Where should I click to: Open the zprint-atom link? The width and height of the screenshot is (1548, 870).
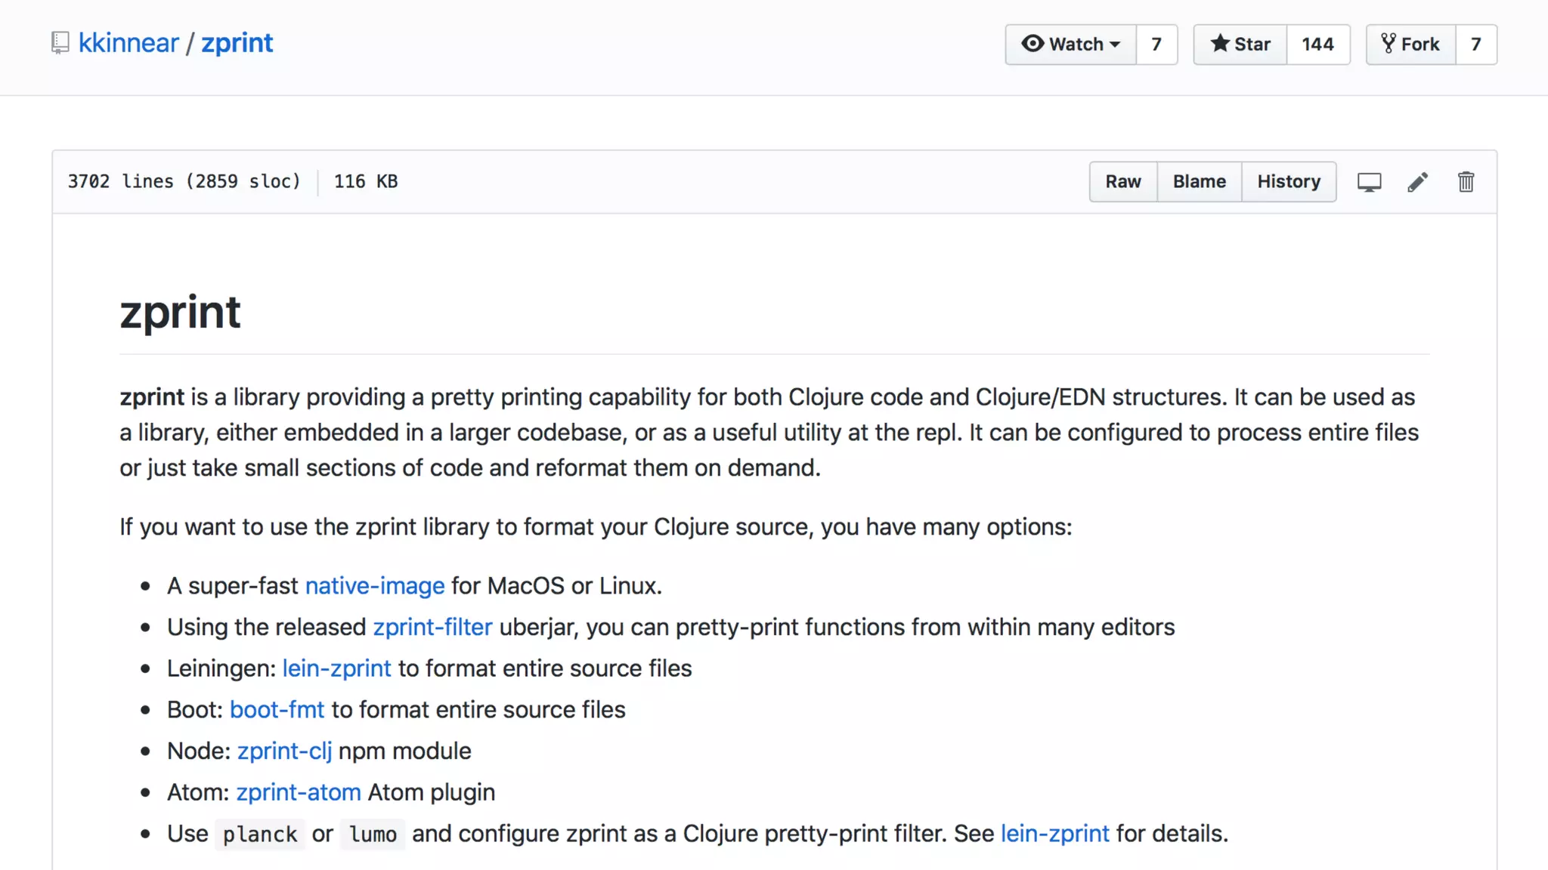299,792
